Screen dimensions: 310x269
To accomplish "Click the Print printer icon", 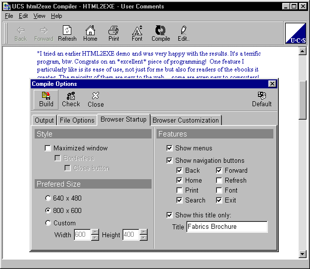I will click(x=114, y=30).
